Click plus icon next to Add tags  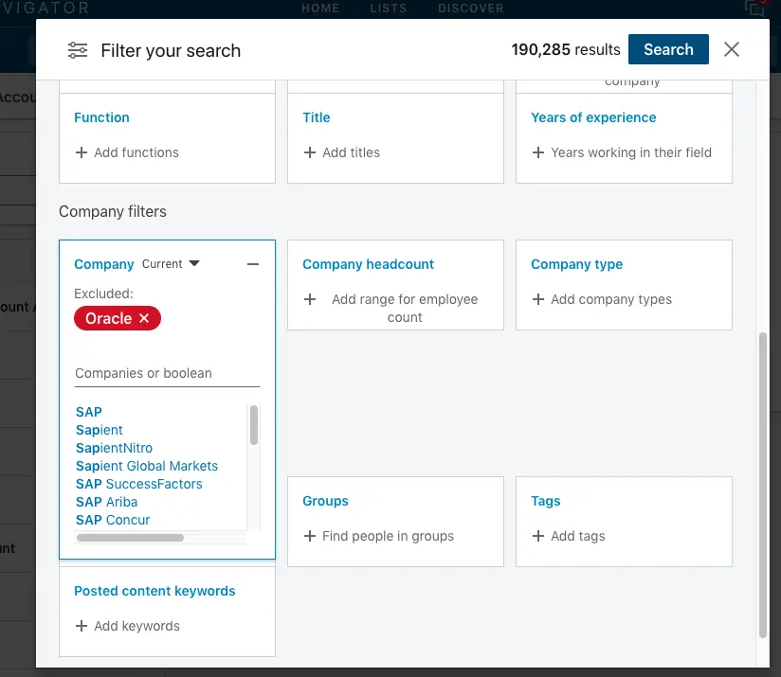[538, 536]
